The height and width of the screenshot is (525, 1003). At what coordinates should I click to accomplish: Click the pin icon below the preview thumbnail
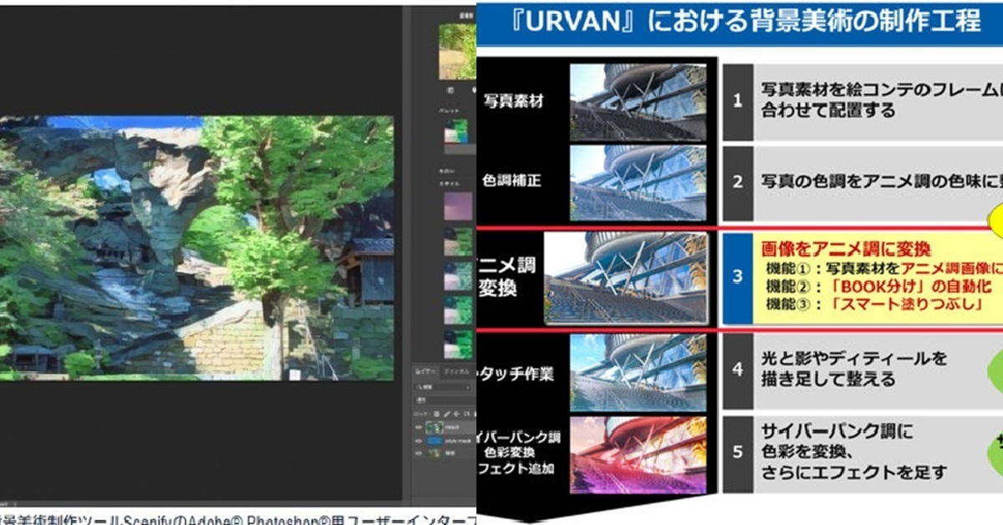(474, 90)
